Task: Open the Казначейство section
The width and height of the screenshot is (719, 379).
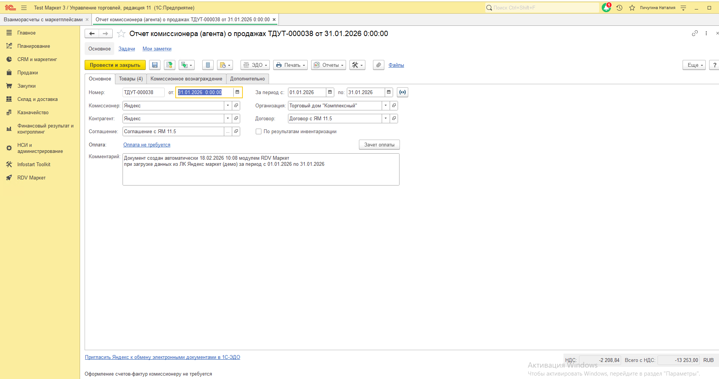Action: click(33, 112)
